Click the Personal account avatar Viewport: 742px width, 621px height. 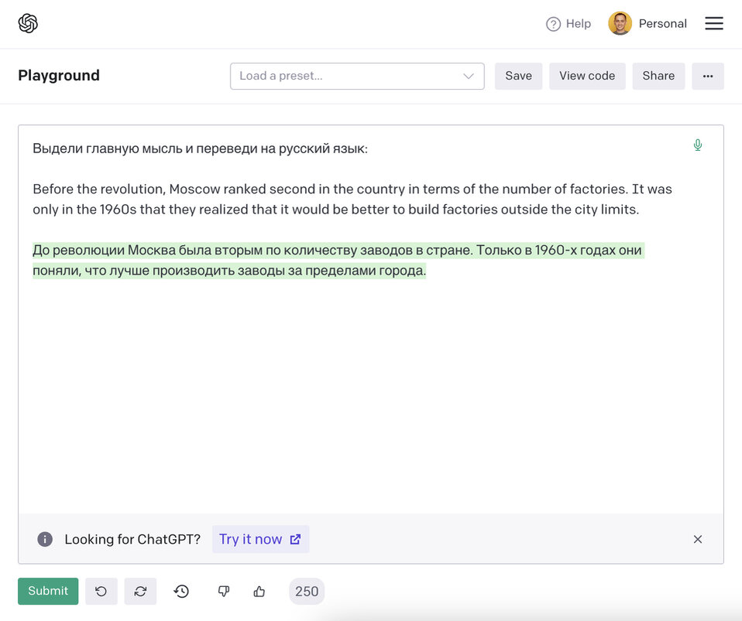point(620,23)
